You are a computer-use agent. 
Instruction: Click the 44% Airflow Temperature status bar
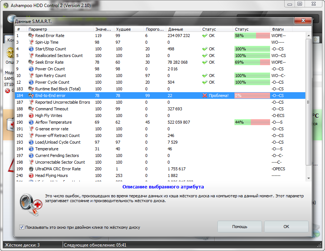click(252, 122)
